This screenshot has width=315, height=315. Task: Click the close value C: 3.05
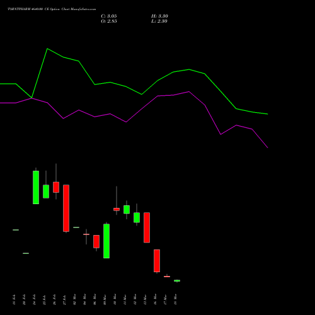pos(109,16)
